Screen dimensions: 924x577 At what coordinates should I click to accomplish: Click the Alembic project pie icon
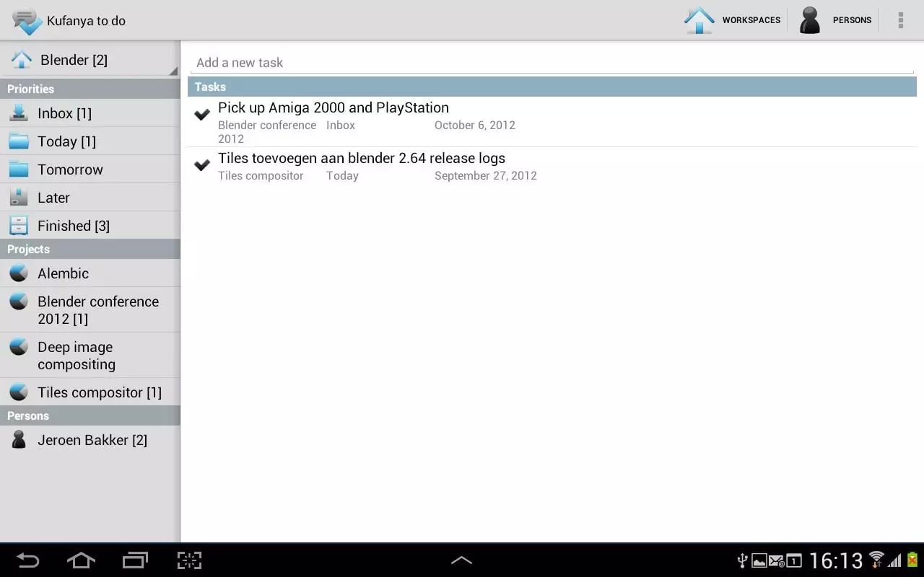(19, 273)
